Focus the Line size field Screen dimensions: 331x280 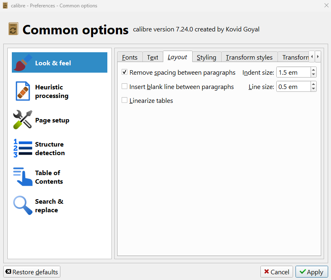[293, 87]
